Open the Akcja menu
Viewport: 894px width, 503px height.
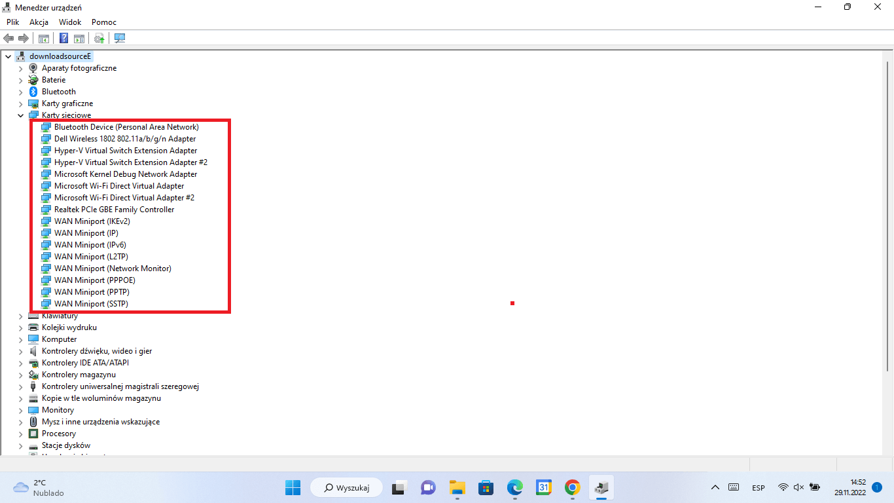pos(39,22)
